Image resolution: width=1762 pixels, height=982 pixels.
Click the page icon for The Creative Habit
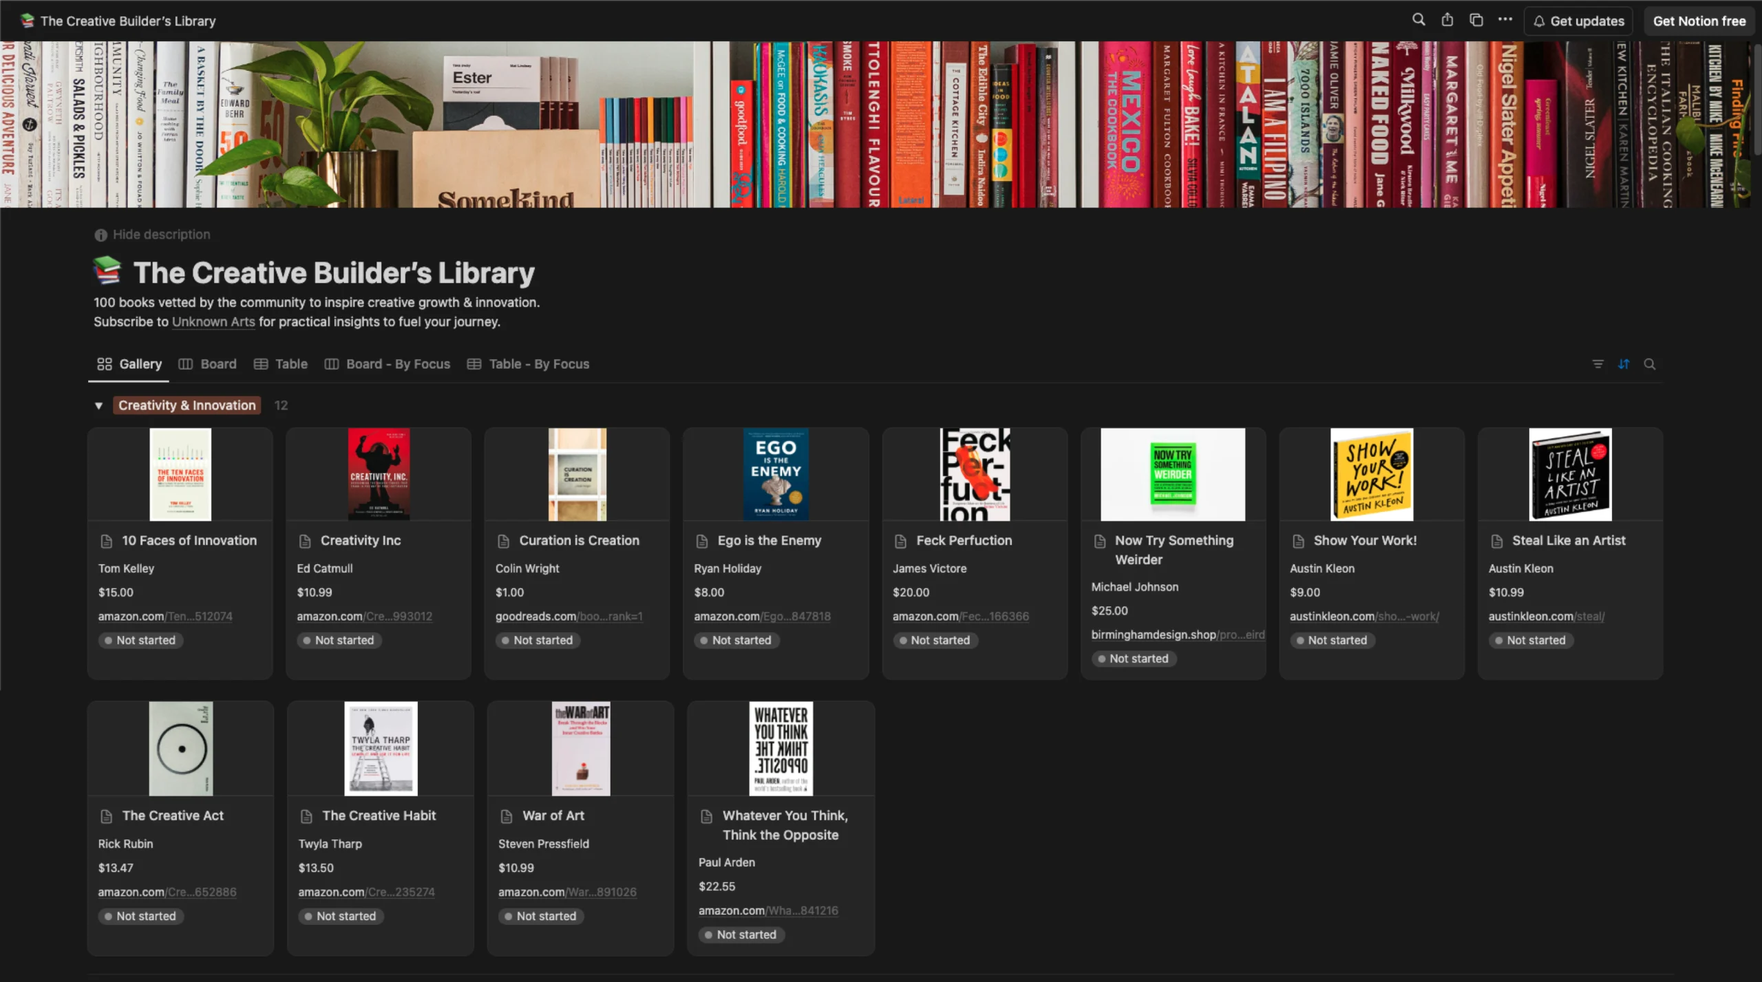tap(307, 816)
